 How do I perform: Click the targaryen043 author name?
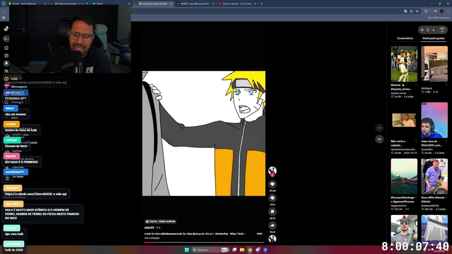point(399,206)
